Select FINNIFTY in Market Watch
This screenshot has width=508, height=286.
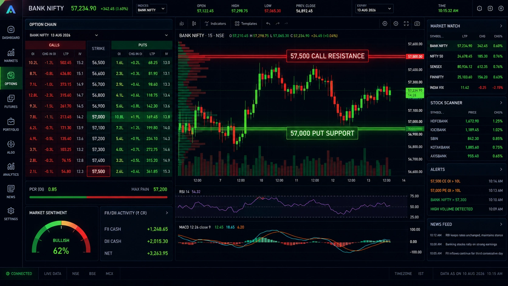[466, 77]
